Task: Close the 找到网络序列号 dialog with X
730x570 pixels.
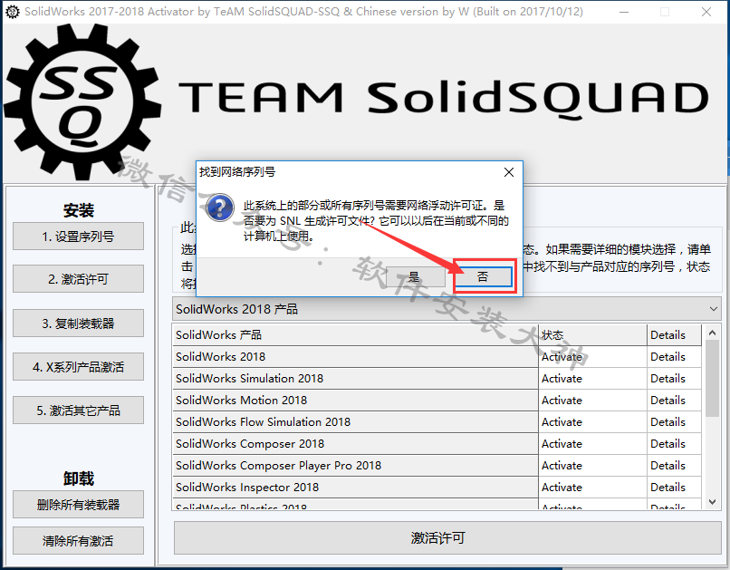Action: pos(509,172)
